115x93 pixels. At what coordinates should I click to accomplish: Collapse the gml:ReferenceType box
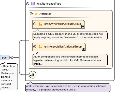coord(27,4)
